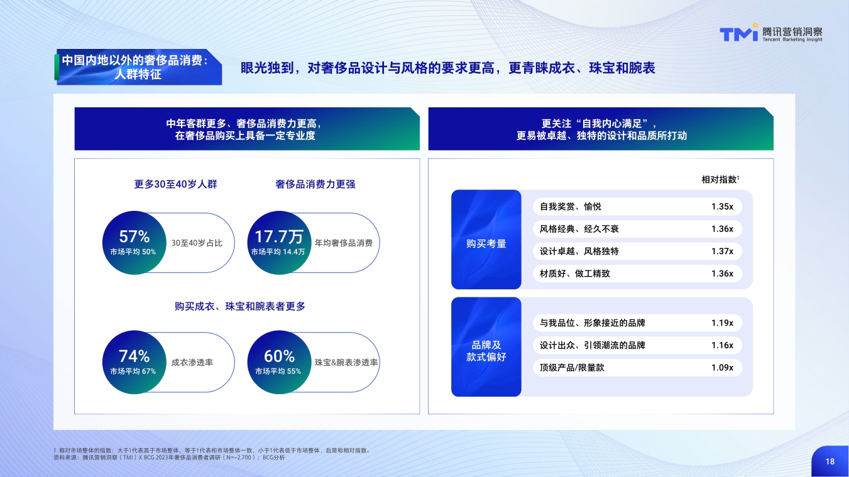Expand the 材质好、做工精致 item

(637, 274)
